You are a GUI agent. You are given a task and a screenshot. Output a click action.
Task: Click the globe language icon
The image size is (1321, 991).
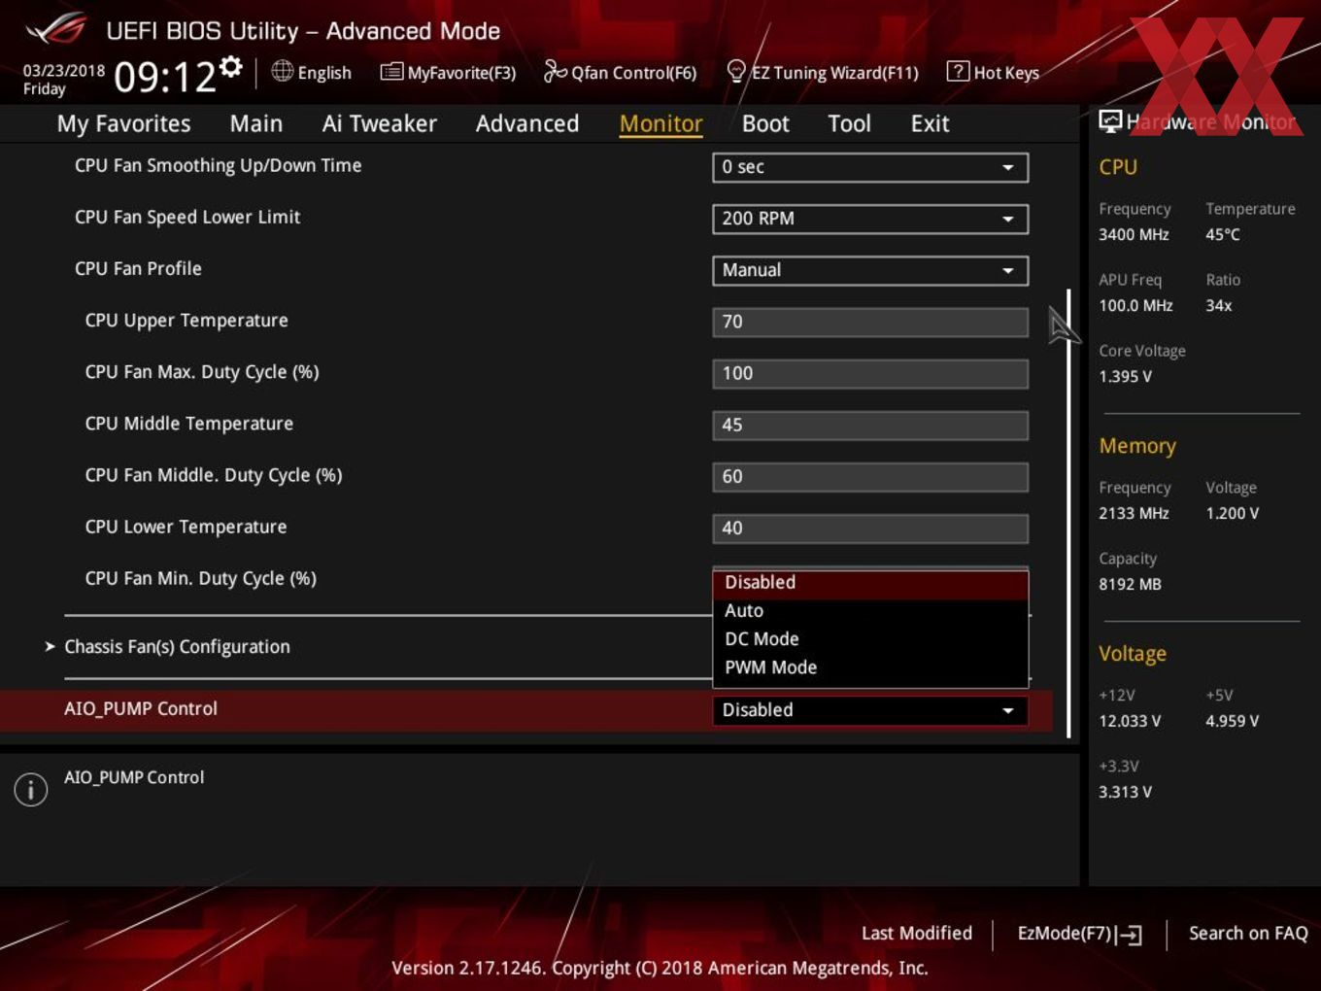coord(282,71)
